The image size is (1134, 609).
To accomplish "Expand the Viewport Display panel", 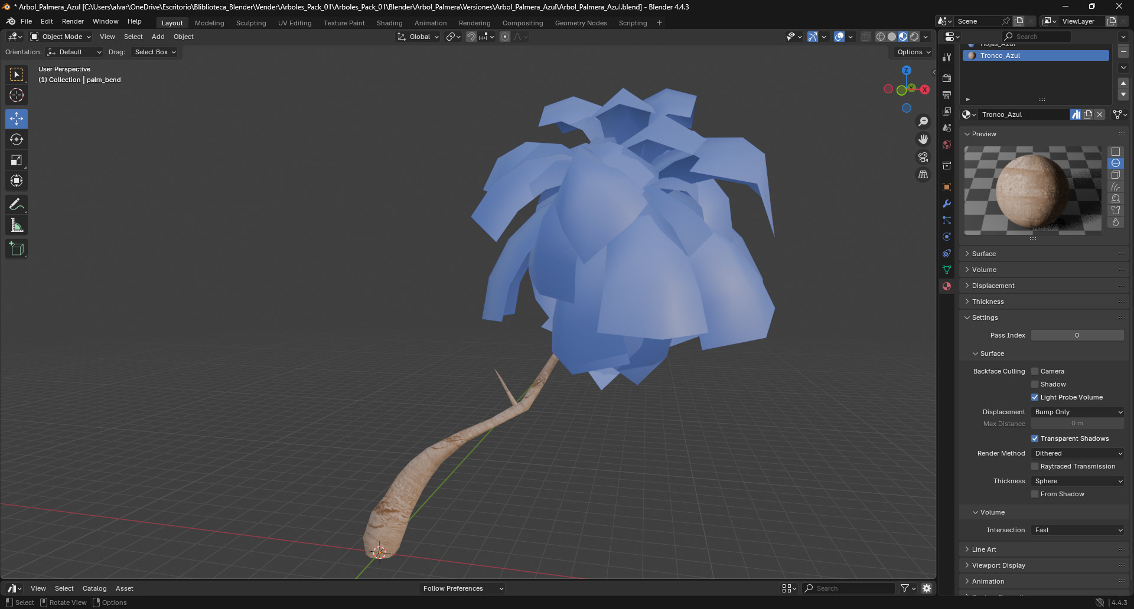I will 1044,565.
